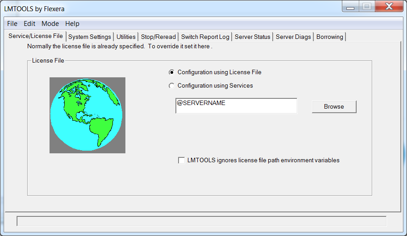Viewport: 407px width, 236px height.
Task: Click the Browse button
Action: point(334,106)
